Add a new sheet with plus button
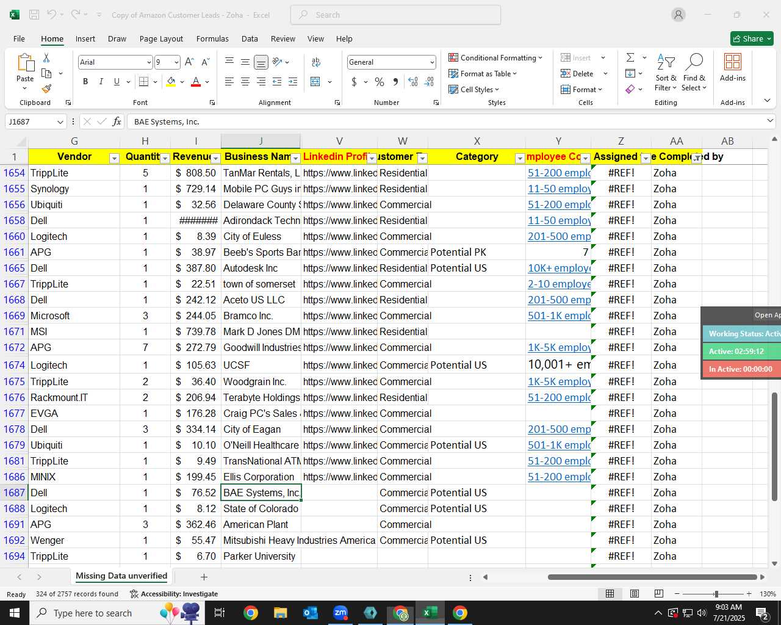Screen dimensions: 781x625 tap(204, 577)
